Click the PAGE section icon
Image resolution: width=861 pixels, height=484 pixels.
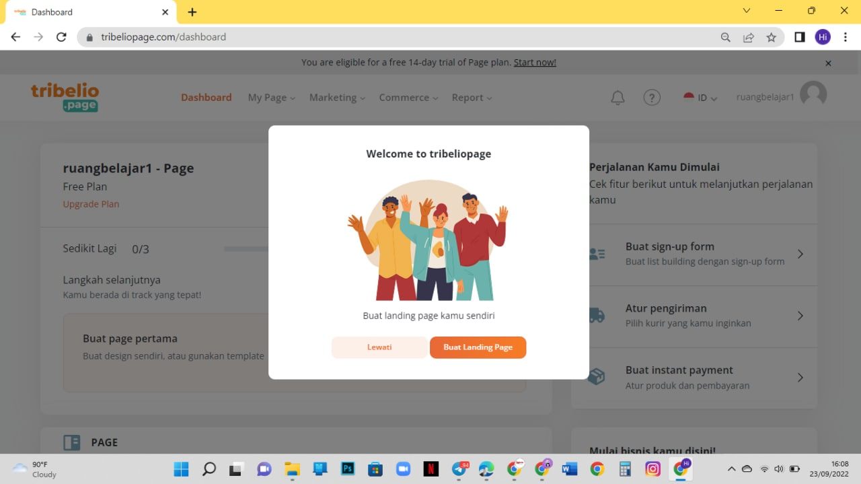[x=71, y=442]
